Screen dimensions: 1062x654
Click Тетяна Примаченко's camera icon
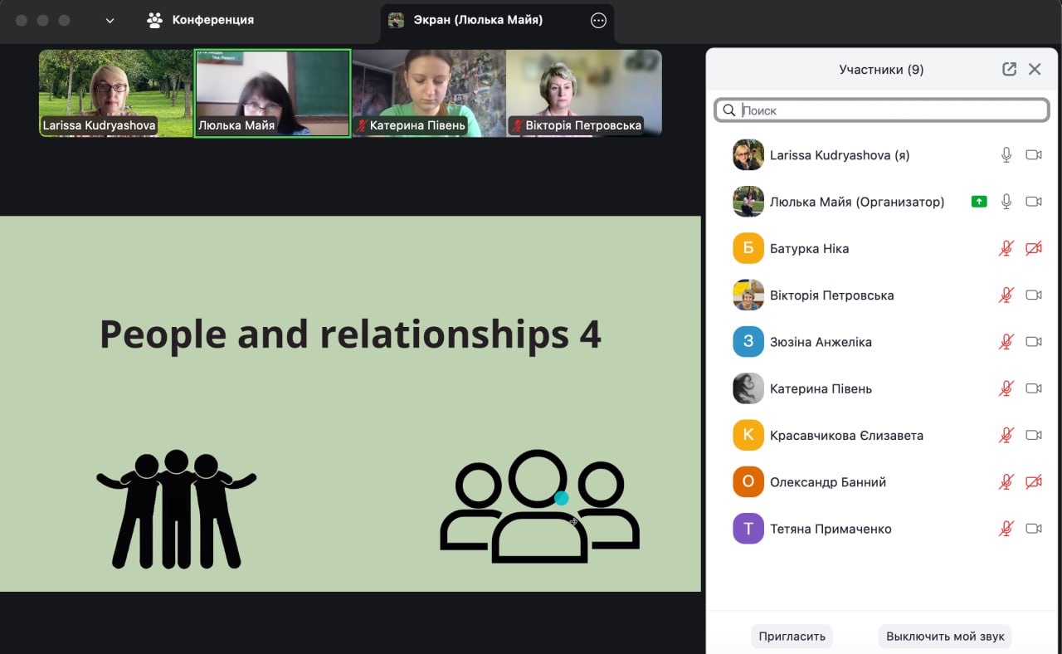click(1033, 529)
